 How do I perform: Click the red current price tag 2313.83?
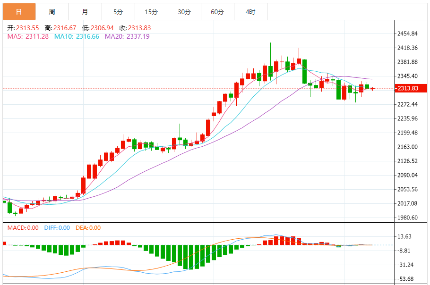[411, 88]
